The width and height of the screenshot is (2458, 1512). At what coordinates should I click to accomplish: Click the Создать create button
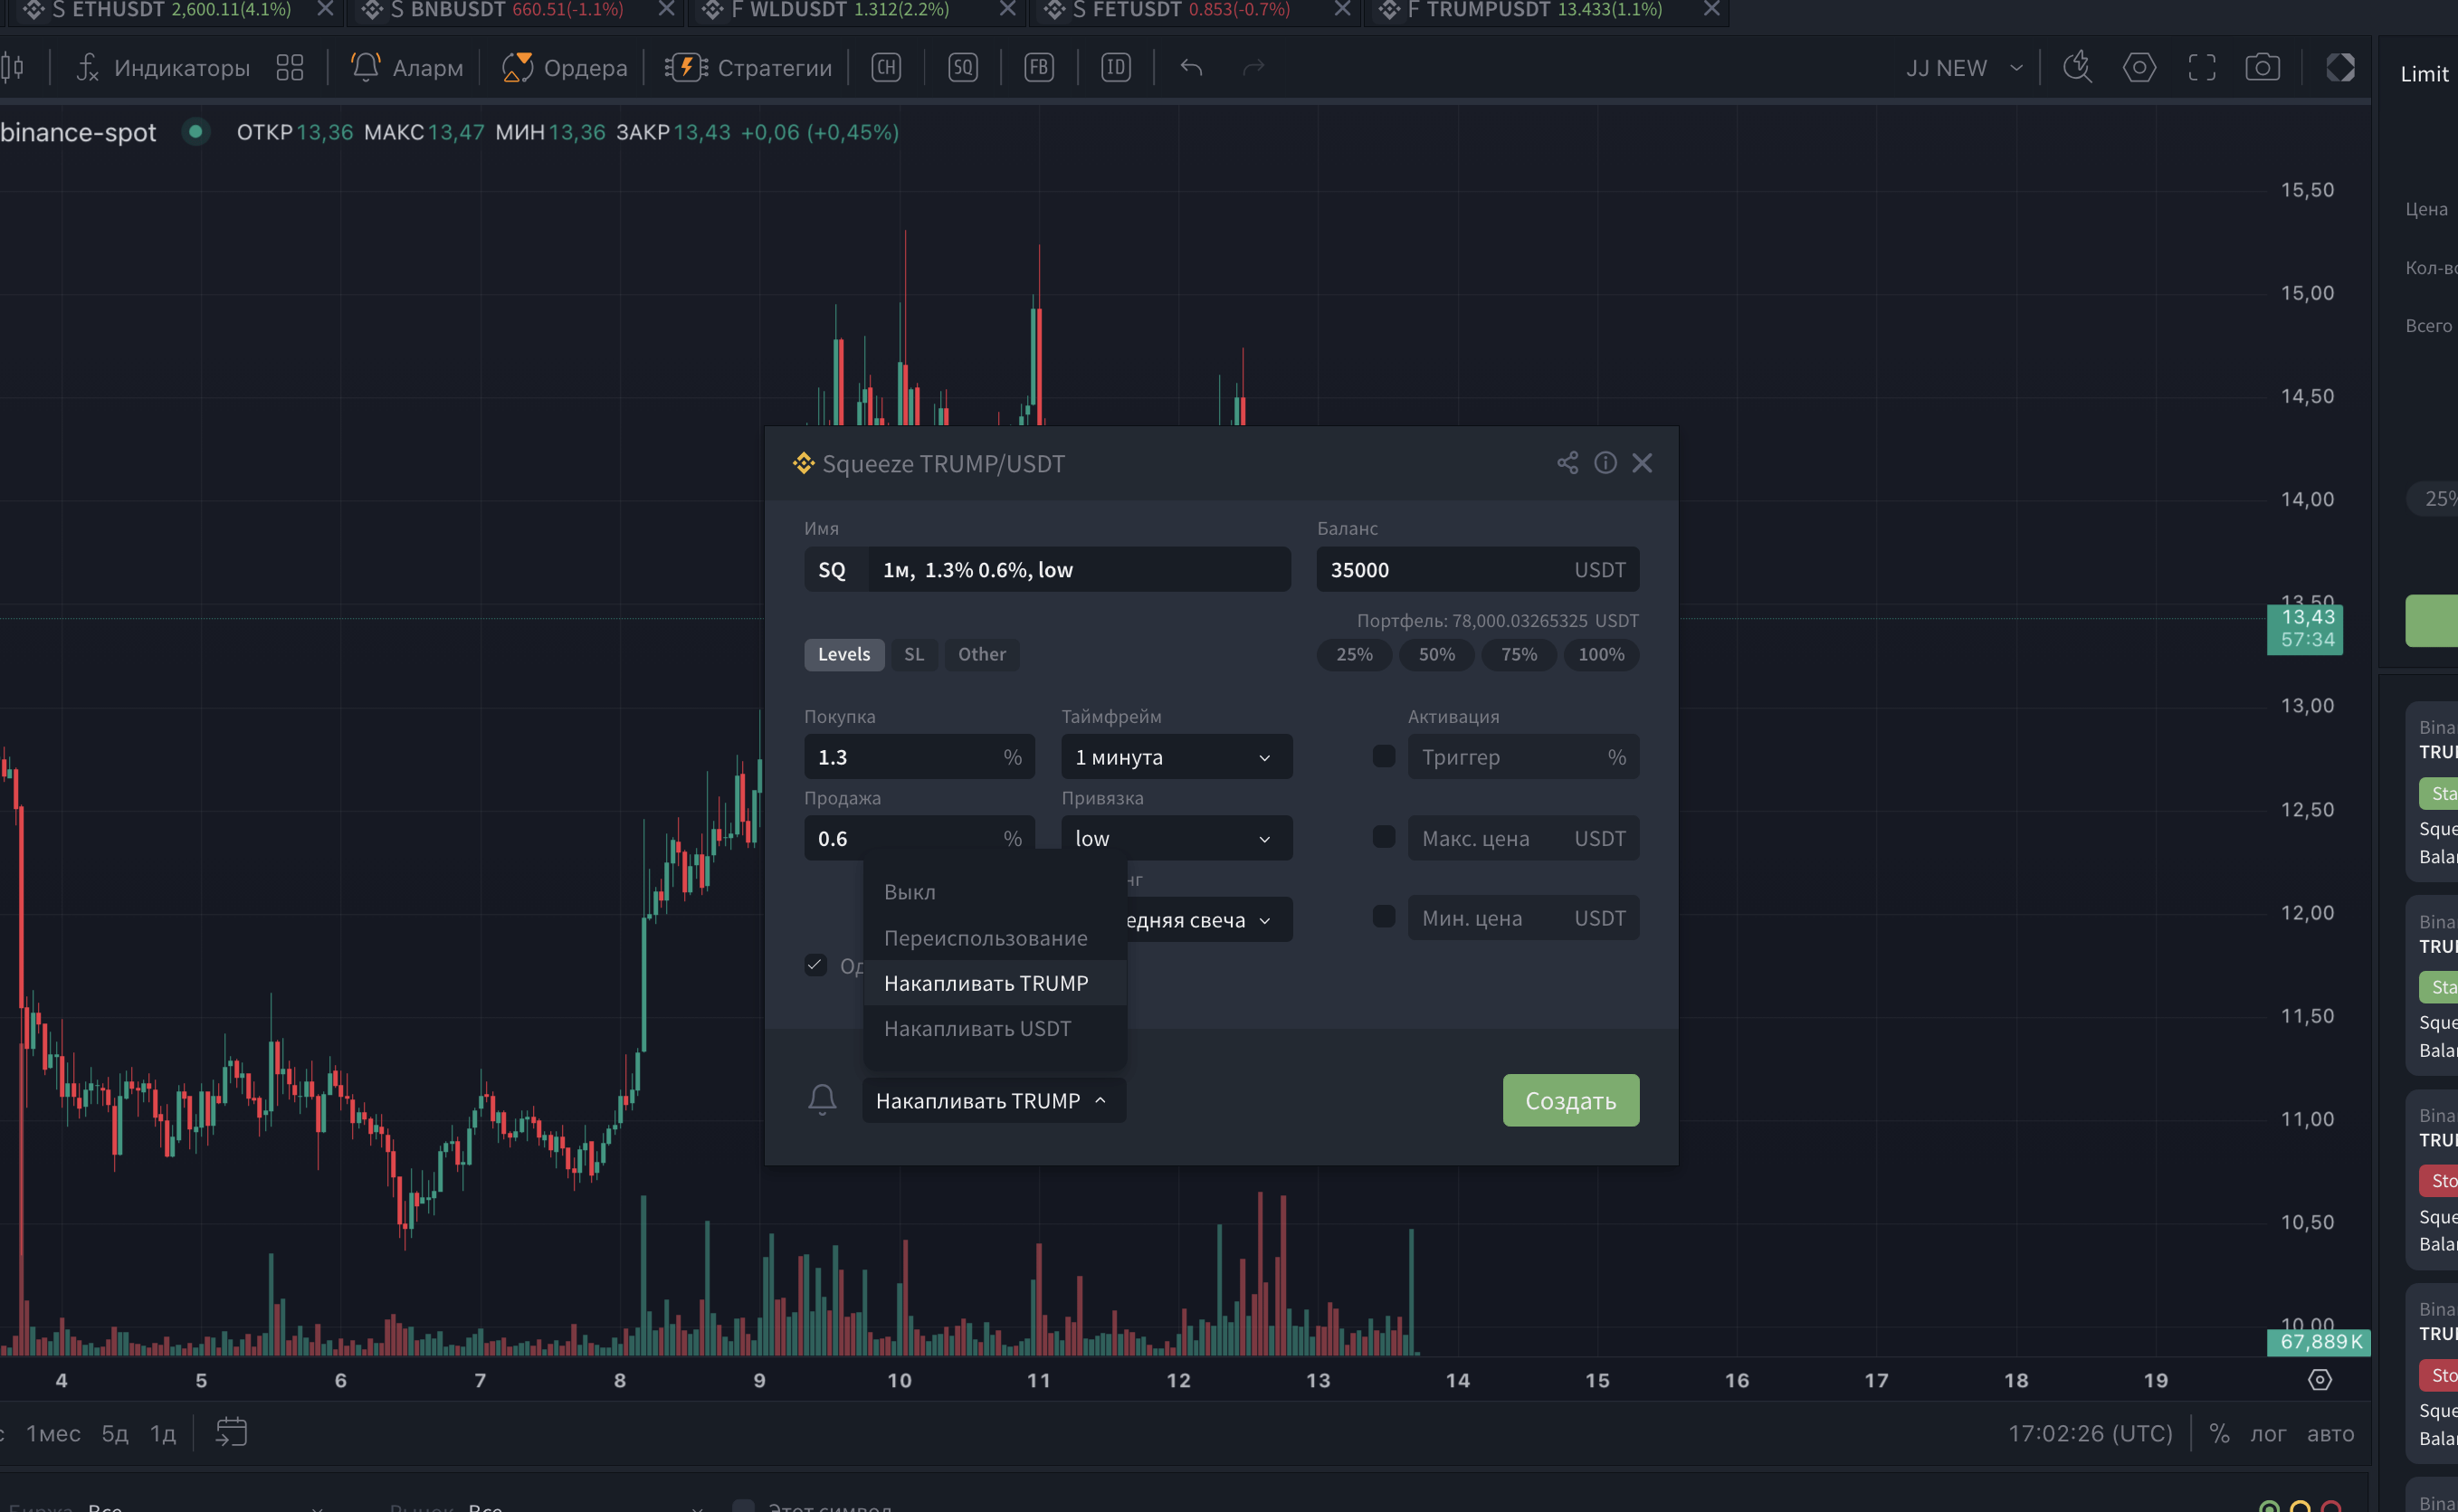(1571, 1100)
